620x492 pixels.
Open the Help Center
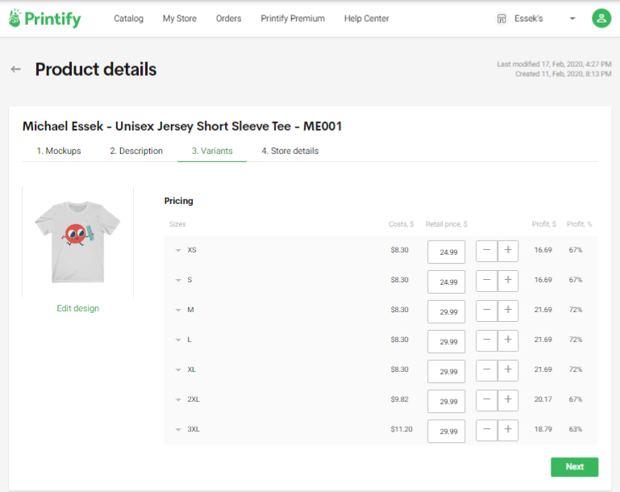pos(367,19)
